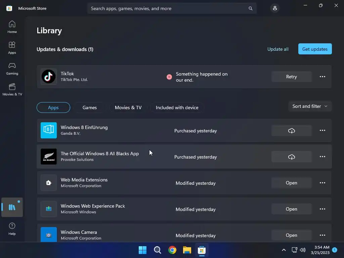Viewport: 344px width, 258px height.
Task: Click the Windows Web Experience Pack icon
Action: pos(48,209)
